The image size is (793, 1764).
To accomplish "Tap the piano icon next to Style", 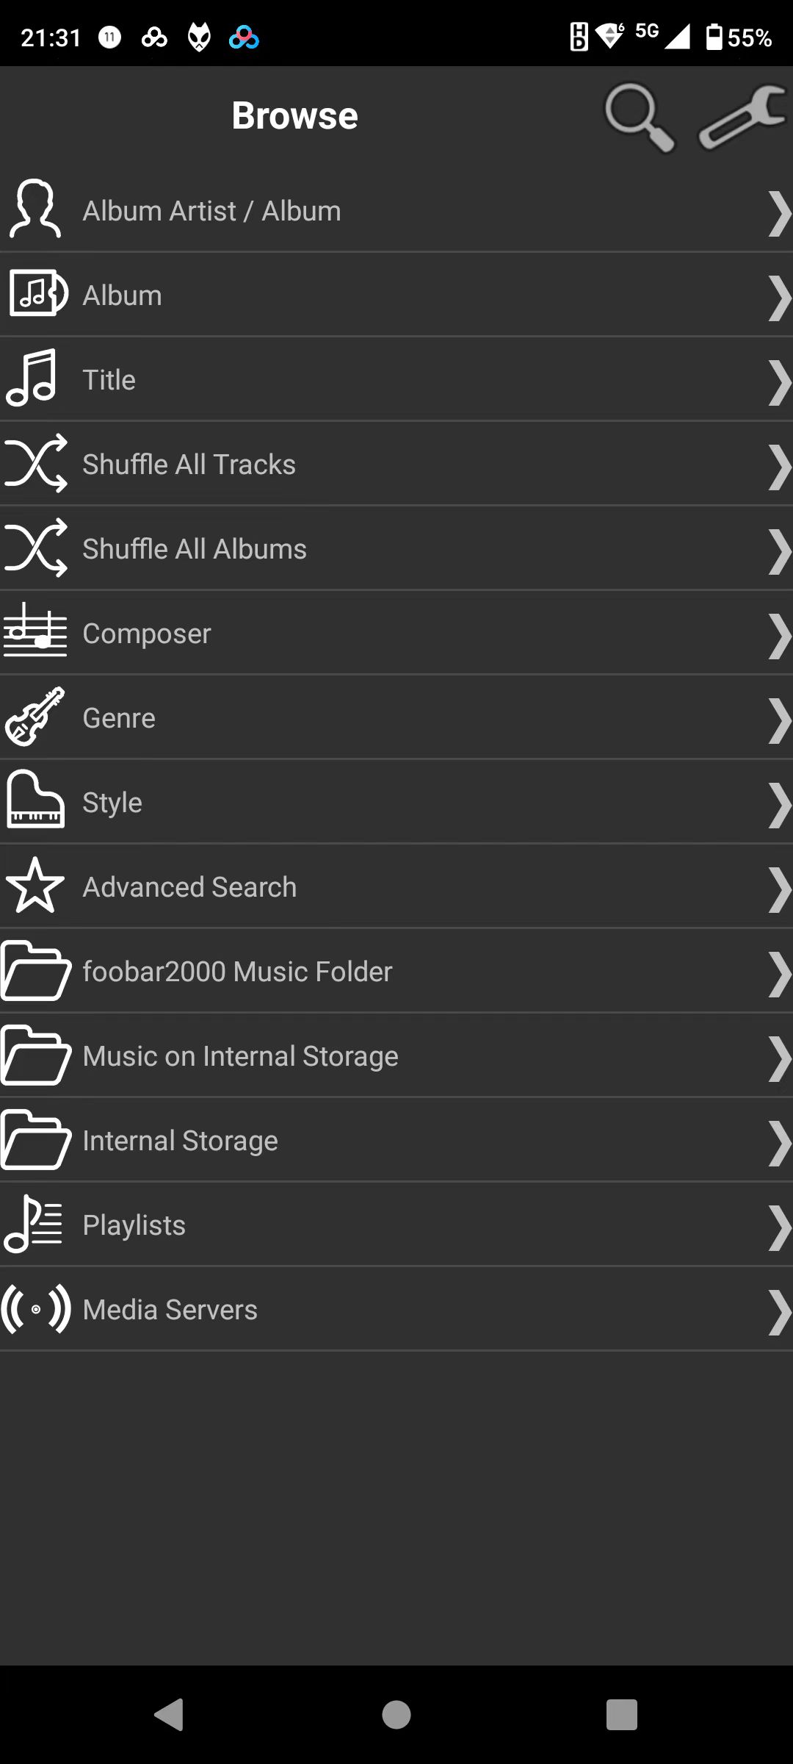I will pyautogui.click(x=35, y=800).
